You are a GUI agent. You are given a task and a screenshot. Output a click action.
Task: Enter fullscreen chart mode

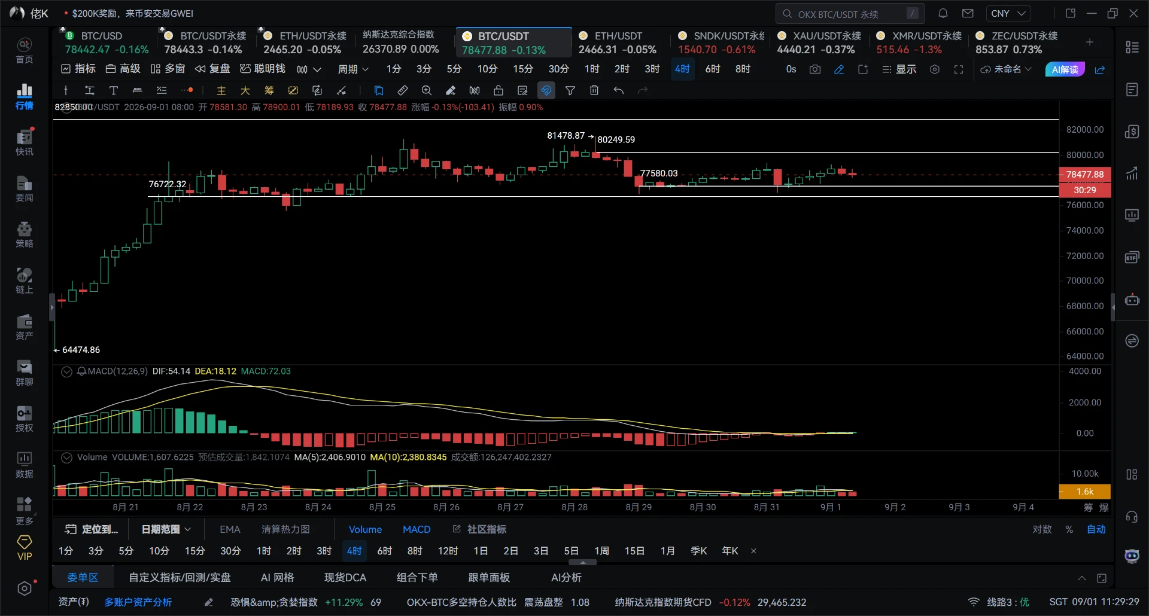[x=959, y=69]
